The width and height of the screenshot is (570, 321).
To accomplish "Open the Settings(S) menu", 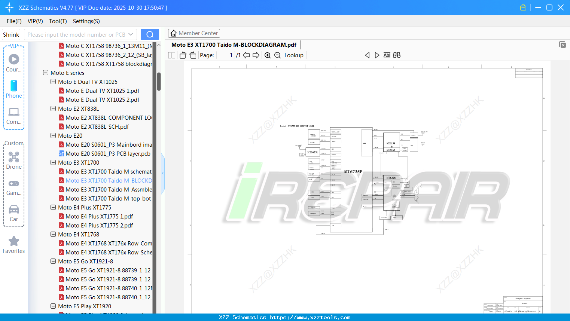I will [86, 21].
